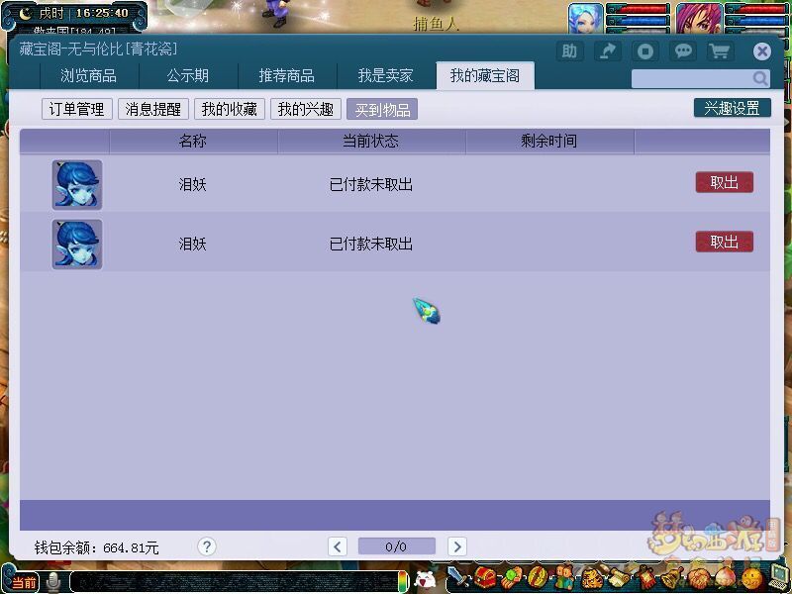Open the chat bubble messages icon

[683, 51]
